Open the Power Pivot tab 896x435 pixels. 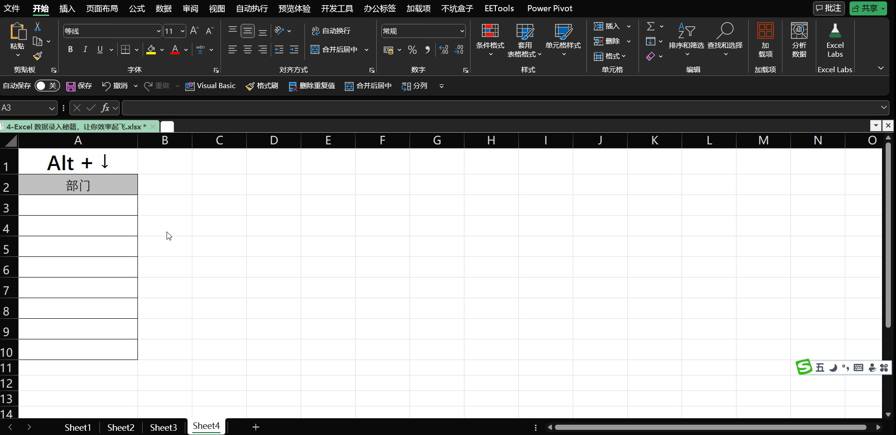(x=550, y=8)
